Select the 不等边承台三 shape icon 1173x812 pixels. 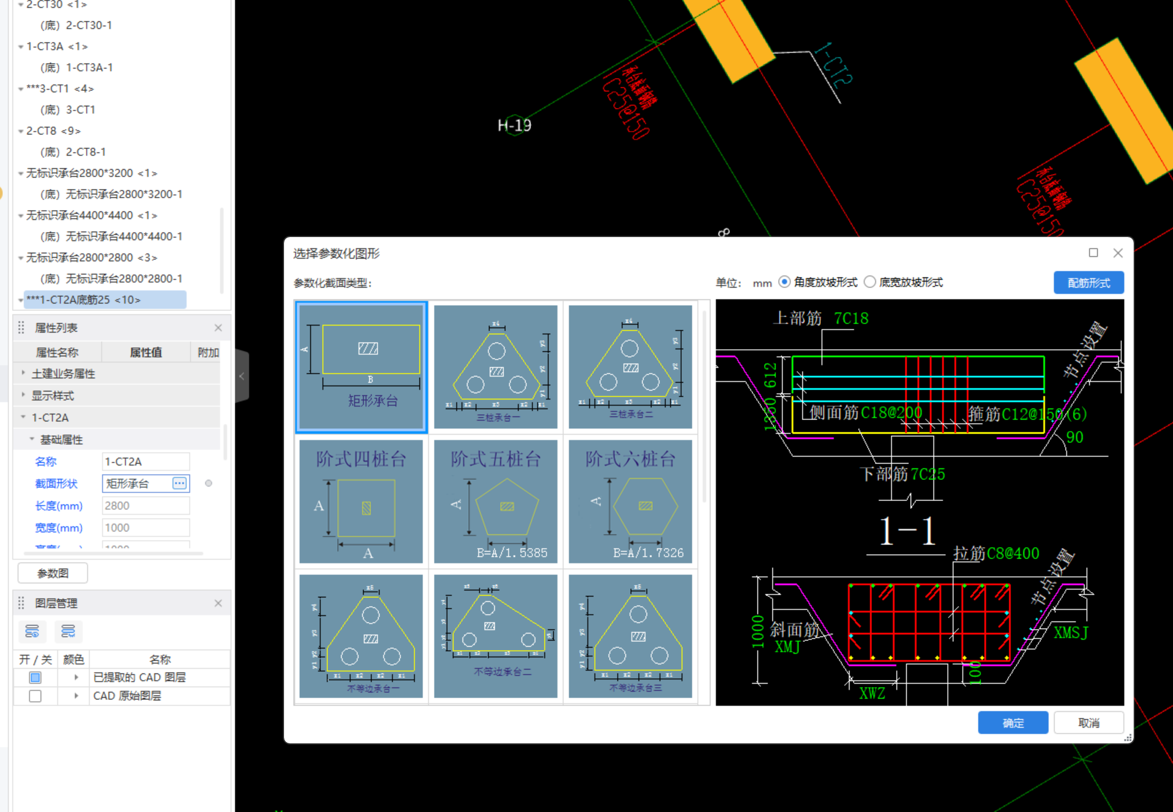630,636
